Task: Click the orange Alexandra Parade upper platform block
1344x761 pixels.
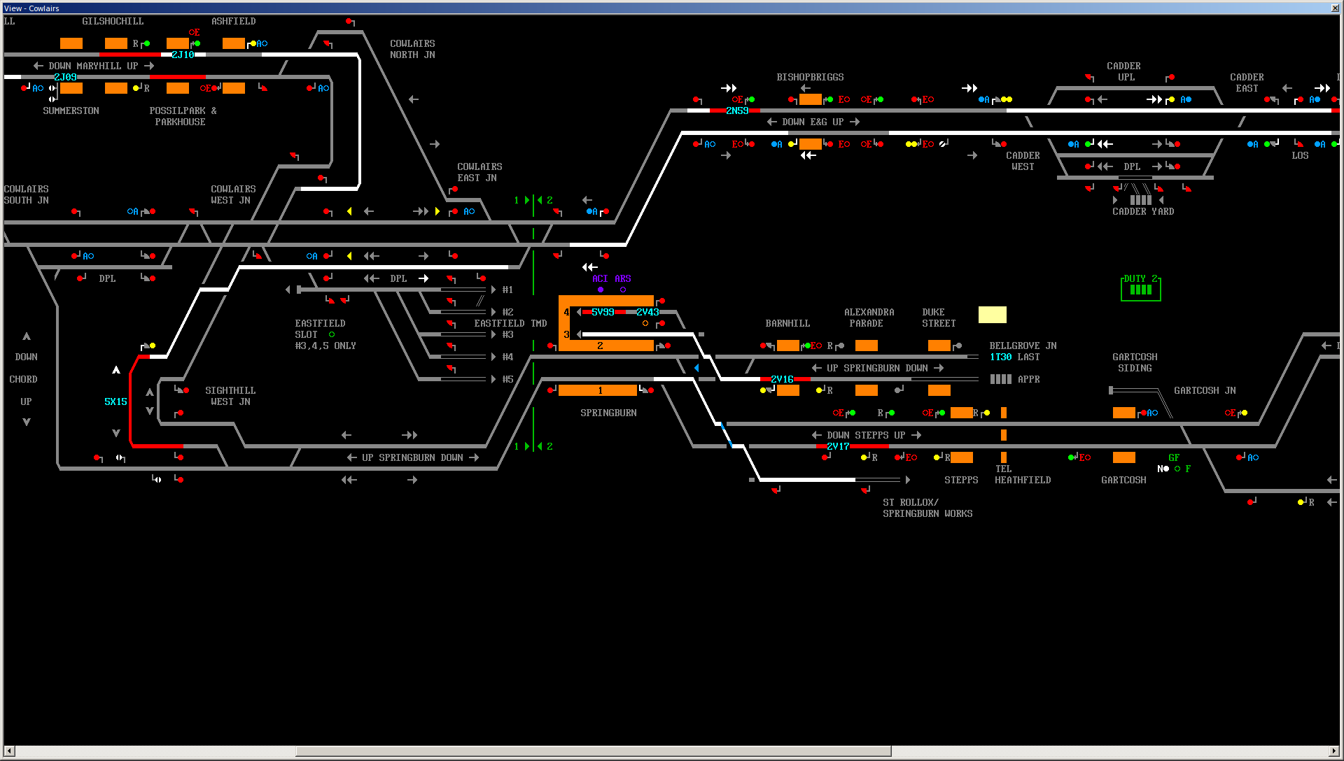Action: click(x=867, y=346)
